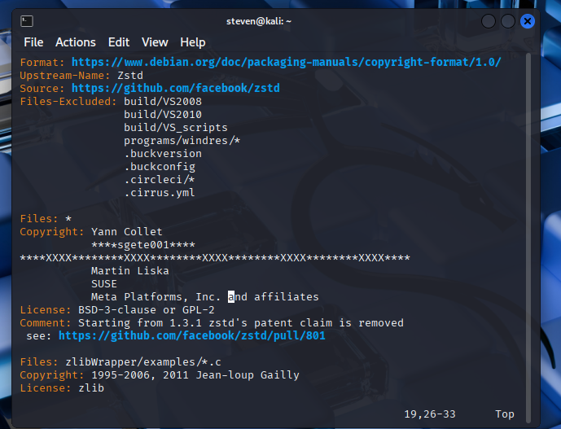Open the File menu
The image size is (561, 429).
[33, 42]
